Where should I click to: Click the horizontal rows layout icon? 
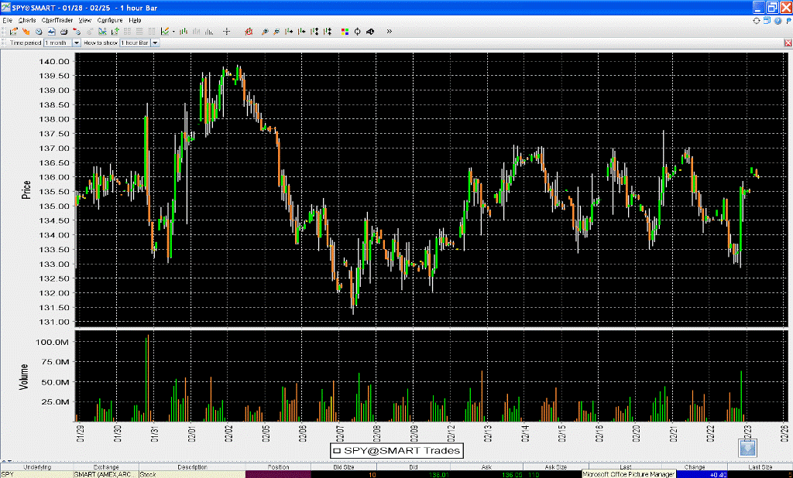(139, 32)
